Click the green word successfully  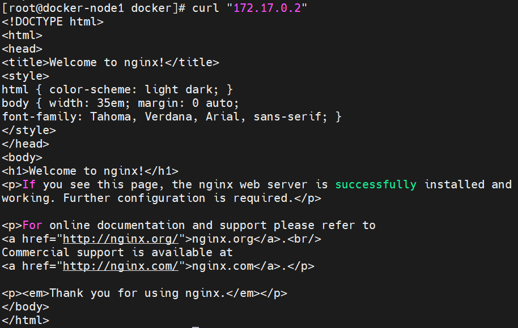376,184
